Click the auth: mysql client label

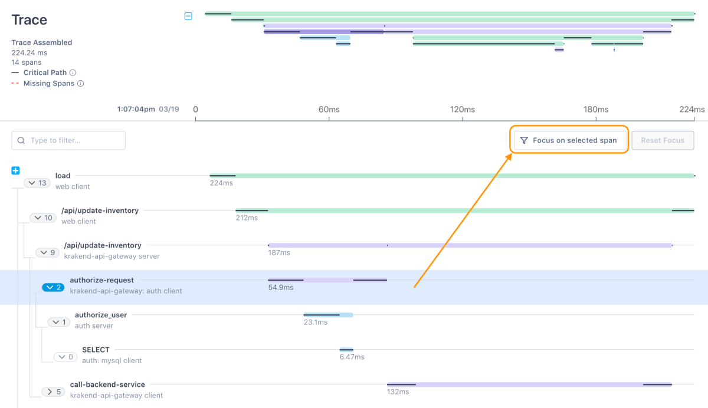coord(112,360)
